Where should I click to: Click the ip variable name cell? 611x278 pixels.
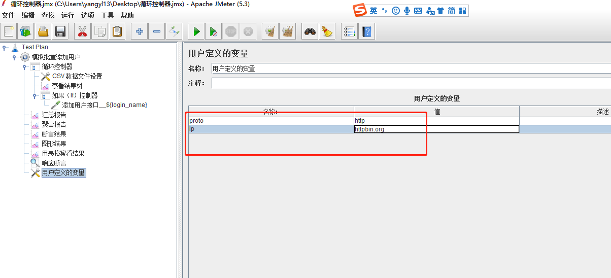[271, 129]
